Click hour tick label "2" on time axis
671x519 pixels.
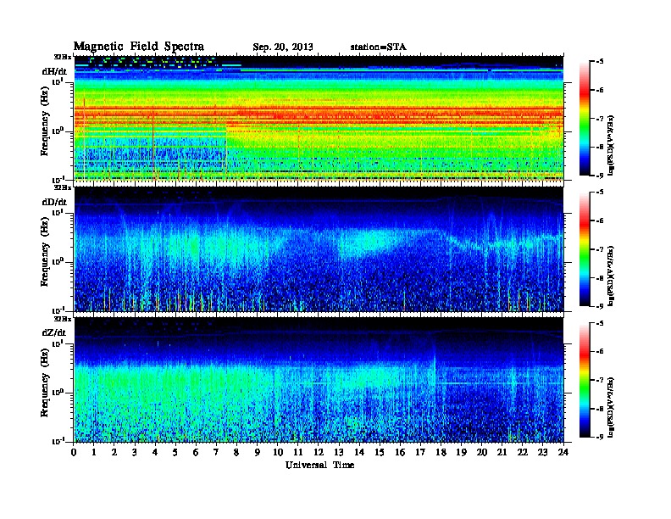[x=114, y=452]
